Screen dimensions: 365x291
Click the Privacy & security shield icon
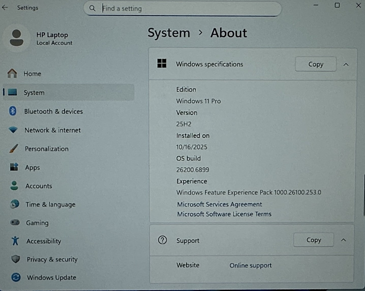(x=16, y=259)
